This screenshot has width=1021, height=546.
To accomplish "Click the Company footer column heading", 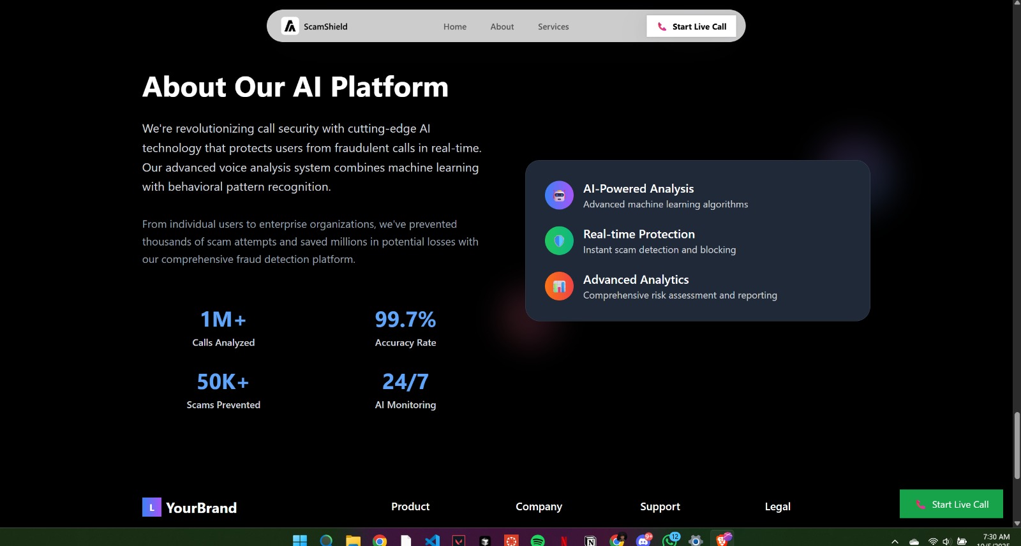I will (539, 506).
